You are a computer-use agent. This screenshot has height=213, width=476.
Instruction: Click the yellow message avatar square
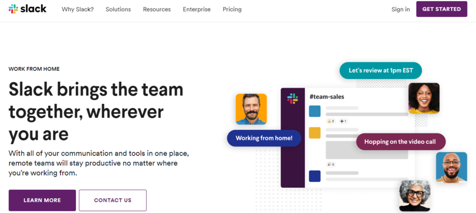coord(315,133)
